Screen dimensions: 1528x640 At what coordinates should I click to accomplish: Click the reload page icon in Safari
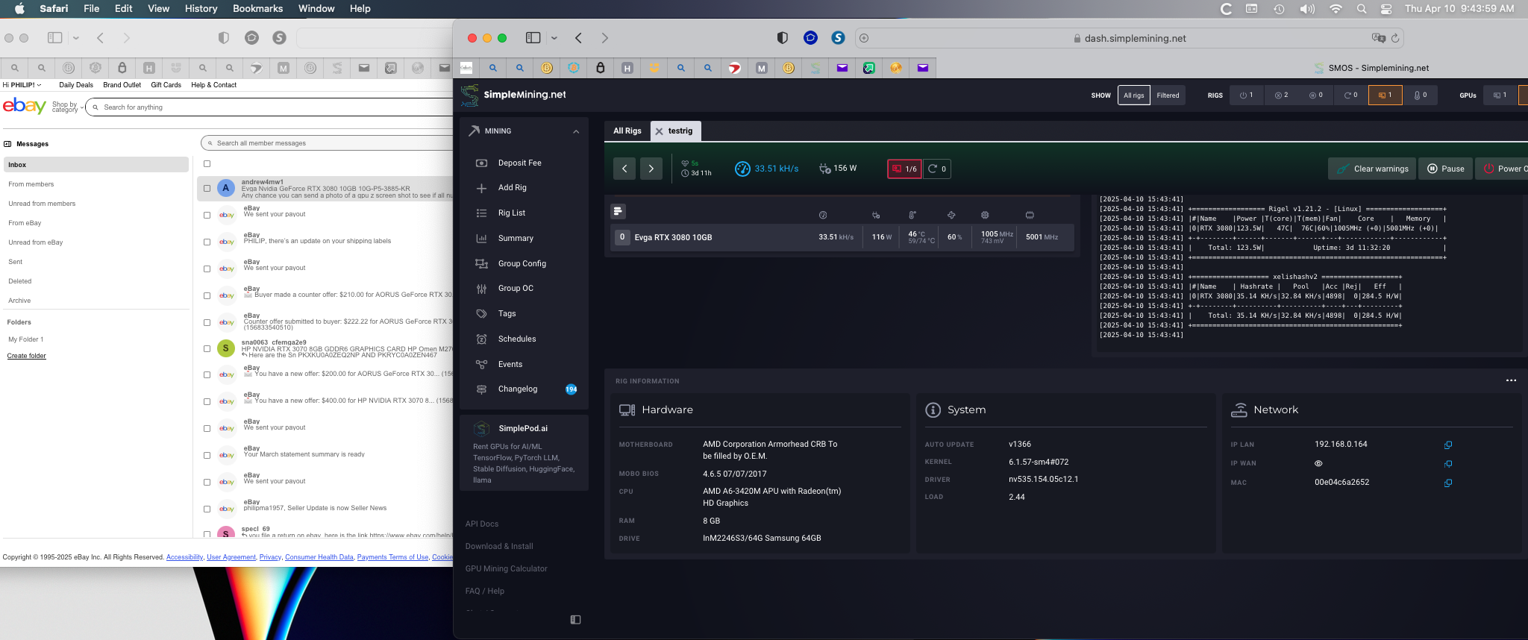pyautogui.click(x=1394, y=38)
